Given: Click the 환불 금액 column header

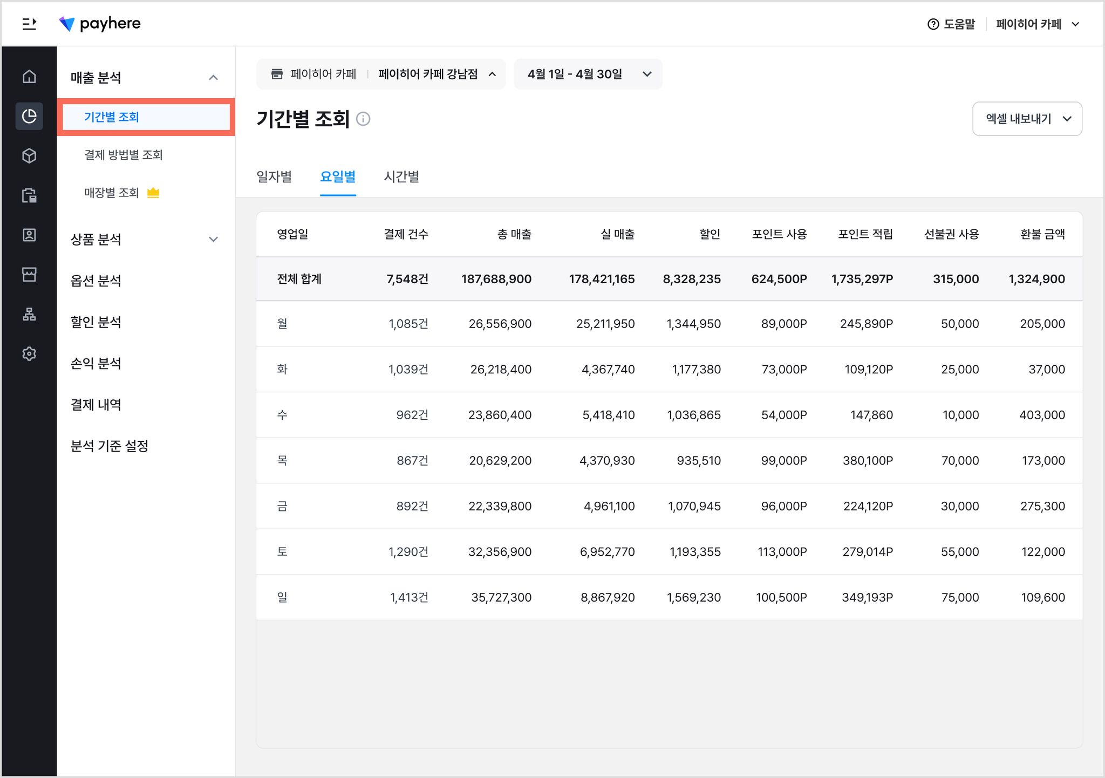Looking at the screenshot, I should coord(1043,234).
